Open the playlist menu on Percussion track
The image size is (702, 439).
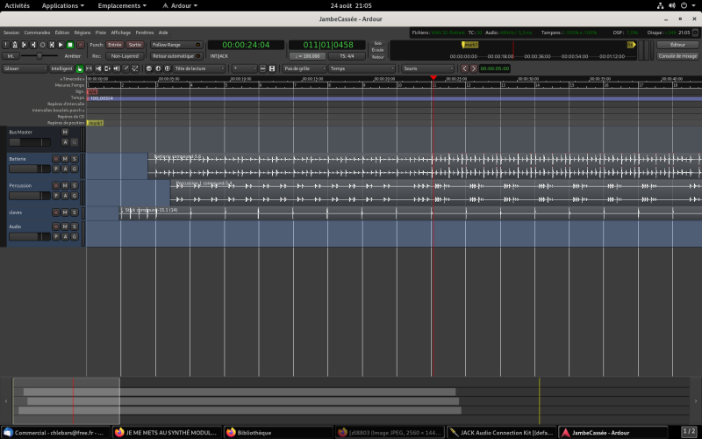pos(55,196)
